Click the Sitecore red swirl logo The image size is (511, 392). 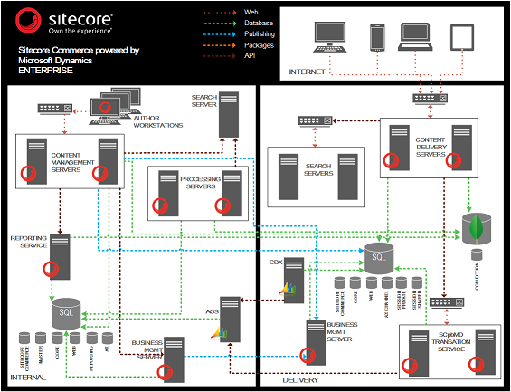click(x=28, y=21)
